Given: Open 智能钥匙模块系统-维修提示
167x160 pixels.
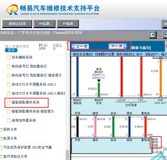Looking at the screenshot, I should tap(33, 111).
